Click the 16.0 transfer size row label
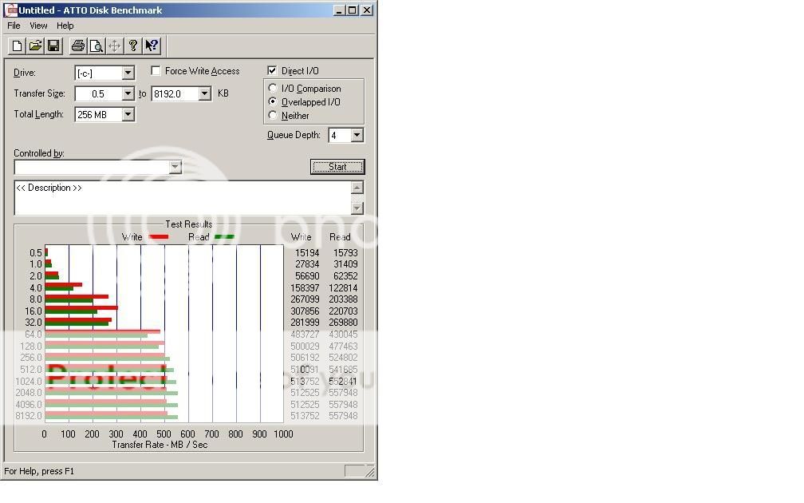Viewport: 804px width, 503px height. [x=33, y=311]
